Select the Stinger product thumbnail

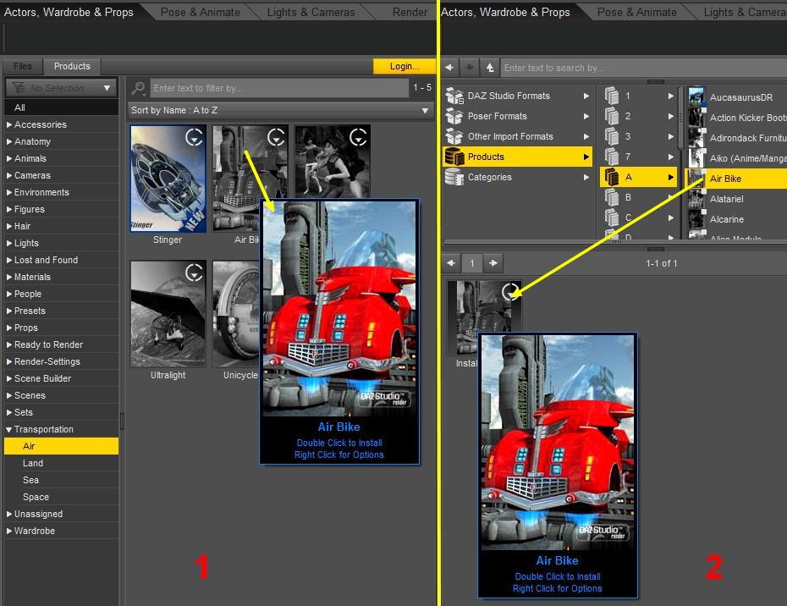click(x=168, y=179)
